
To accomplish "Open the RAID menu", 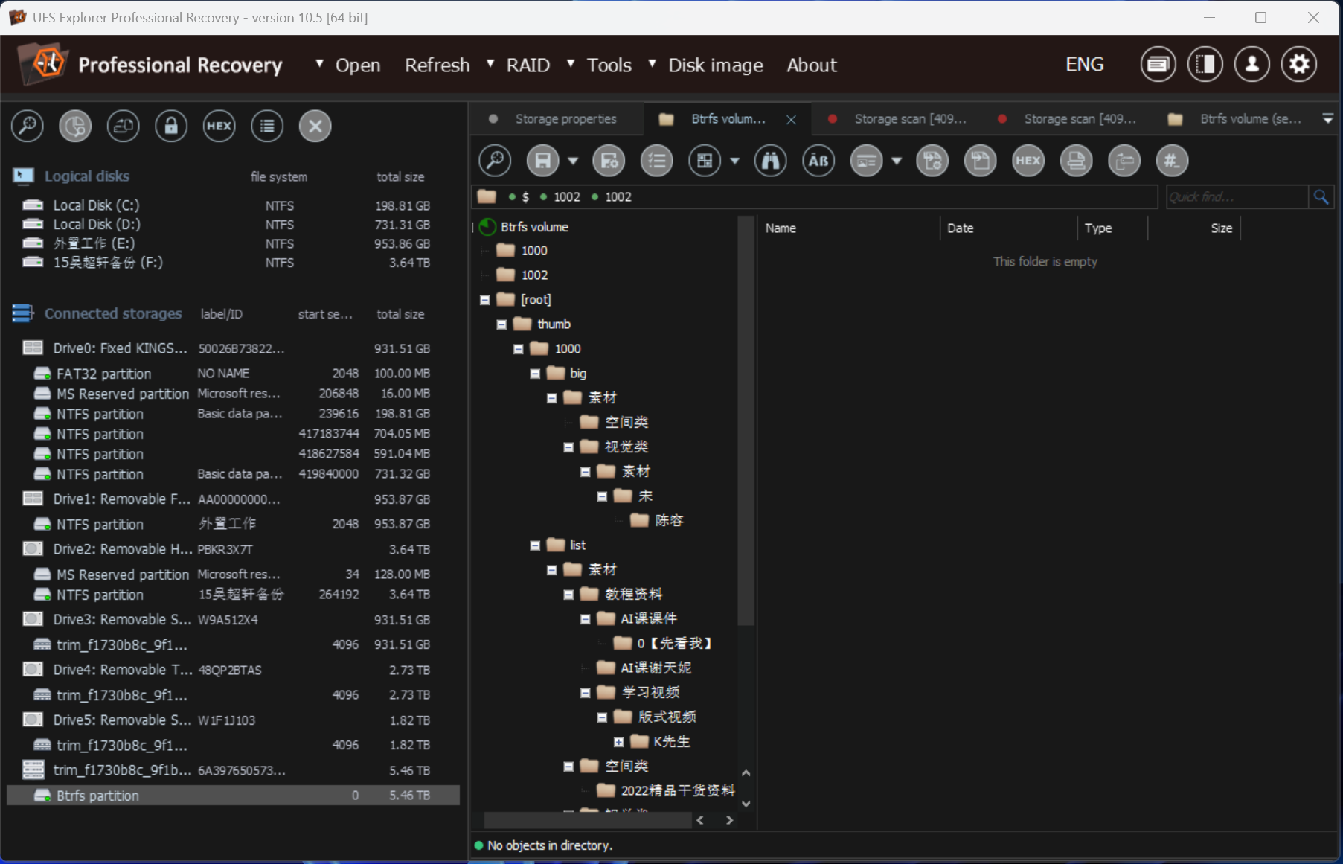I will click(528, 65).
